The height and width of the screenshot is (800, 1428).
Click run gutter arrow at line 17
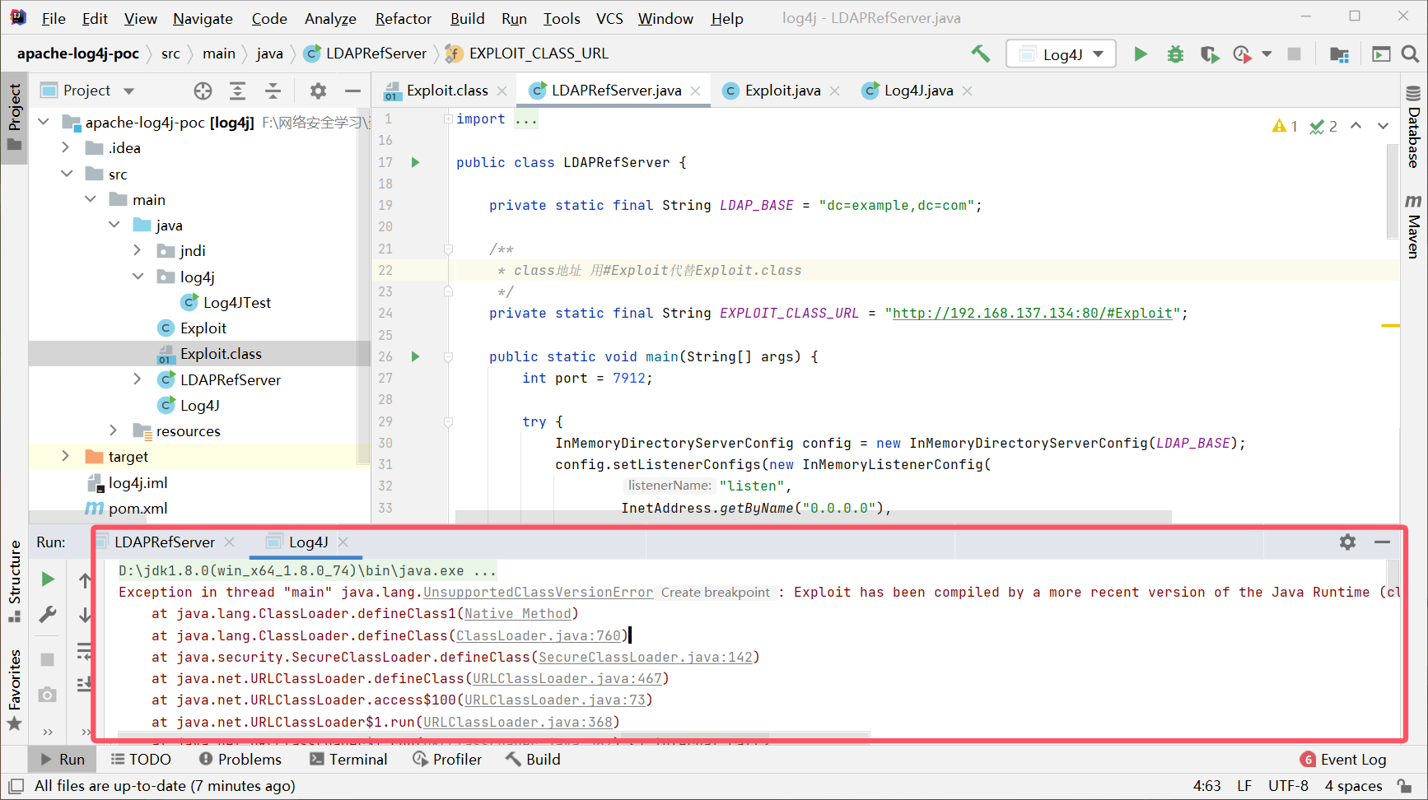point(416,162)
